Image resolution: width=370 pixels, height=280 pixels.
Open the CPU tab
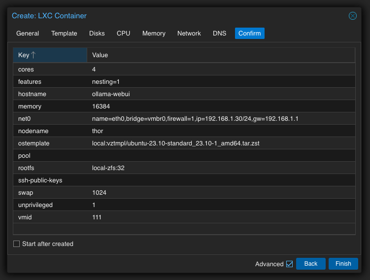click(123, 34)
